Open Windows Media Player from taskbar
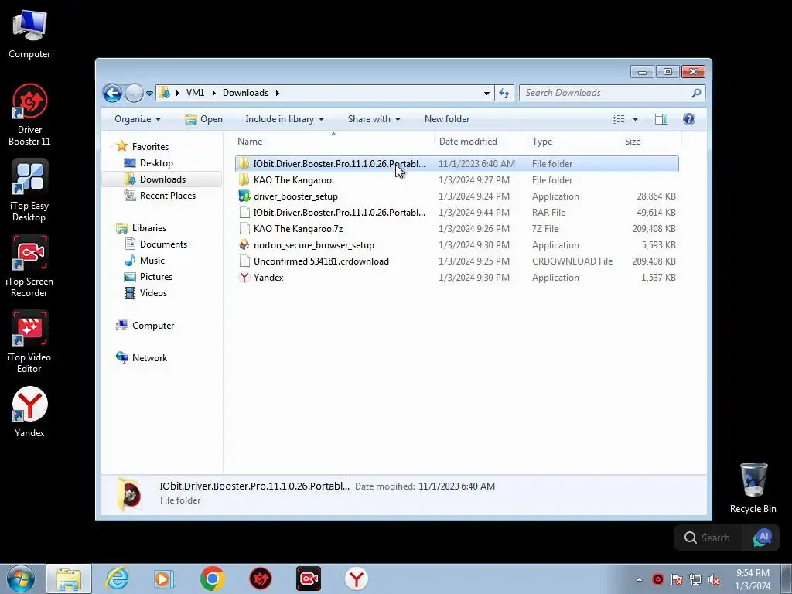 [164, 579]
